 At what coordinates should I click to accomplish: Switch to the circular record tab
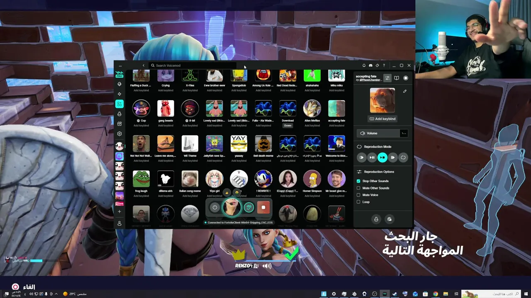coord(406,78)
